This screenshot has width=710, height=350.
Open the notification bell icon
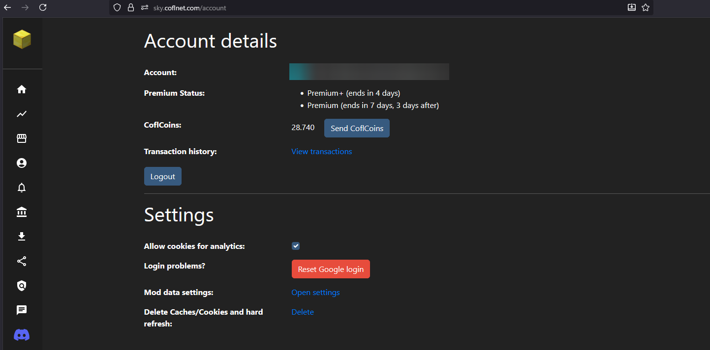tap(22, 188)
